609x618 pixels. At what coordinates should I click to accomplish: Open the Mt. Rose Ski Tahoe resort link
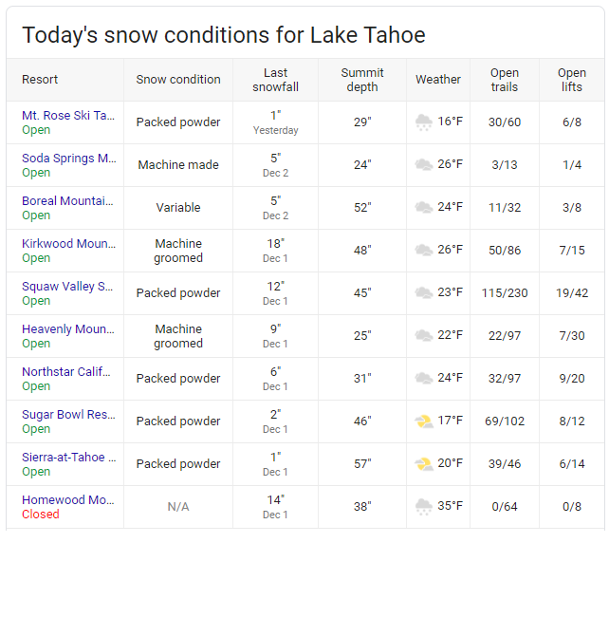68,115
